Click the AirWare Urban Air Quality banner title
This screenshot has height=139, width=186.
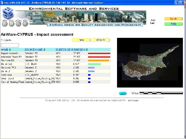point(95,25)
